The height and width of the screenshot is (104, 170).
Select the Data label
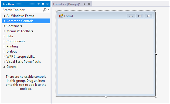click(10, 36)
